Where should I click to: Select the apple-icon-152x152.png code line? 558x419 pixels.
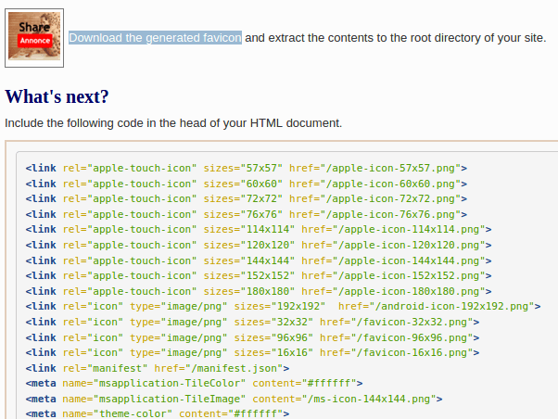point(259,275)
